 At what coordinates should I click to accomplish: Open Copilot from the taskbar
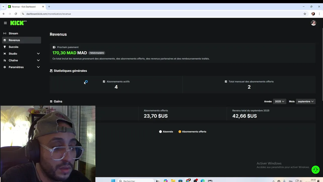pos(166,180)
